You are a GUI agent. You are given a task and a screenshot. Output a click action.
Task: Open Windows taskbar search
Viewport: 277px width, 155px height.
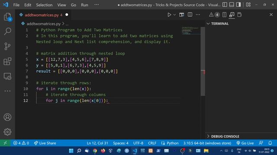pos(79,151)
